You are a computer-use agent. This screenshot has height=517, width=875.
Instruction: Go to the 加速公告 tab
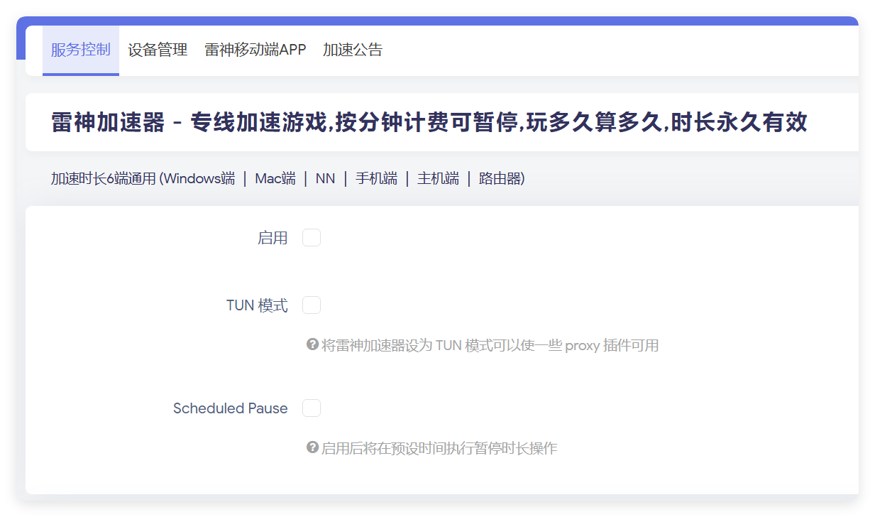(353, 50)
